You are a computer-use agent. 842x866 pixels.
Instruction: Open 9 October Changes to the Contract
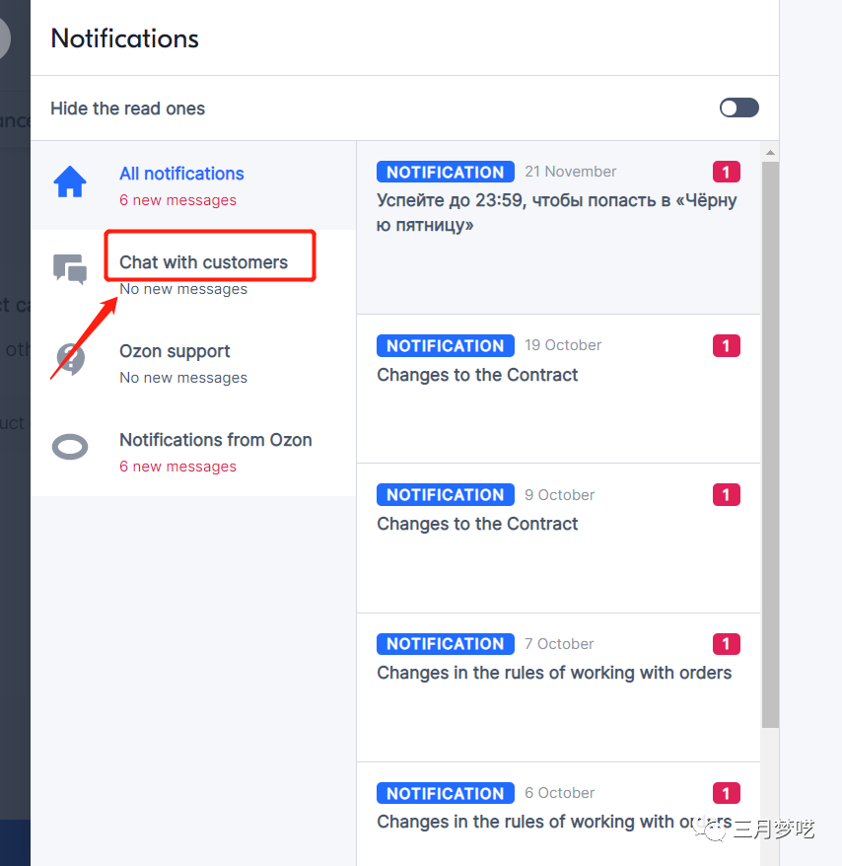click(x=477, y=524)
